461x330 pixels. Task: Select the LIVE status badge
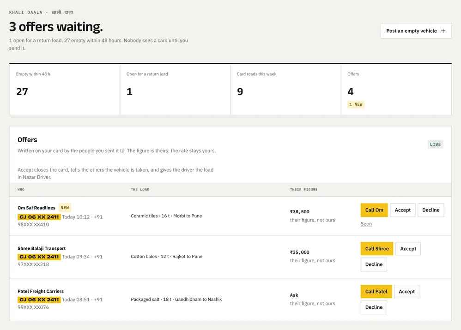435,144
